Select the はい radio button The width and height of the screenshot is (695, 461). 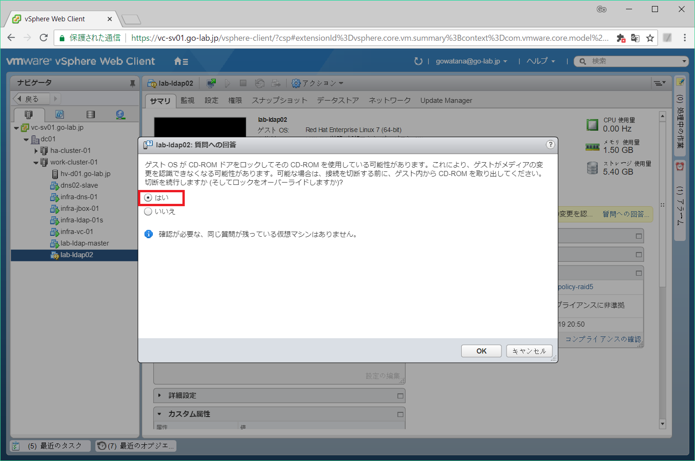click(148, 197)
